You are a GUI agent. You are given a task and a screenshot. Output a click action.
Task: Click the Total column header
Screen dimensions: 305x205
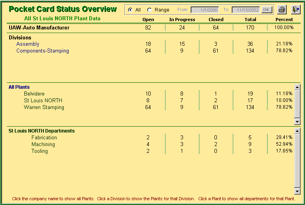pos(250,20)
